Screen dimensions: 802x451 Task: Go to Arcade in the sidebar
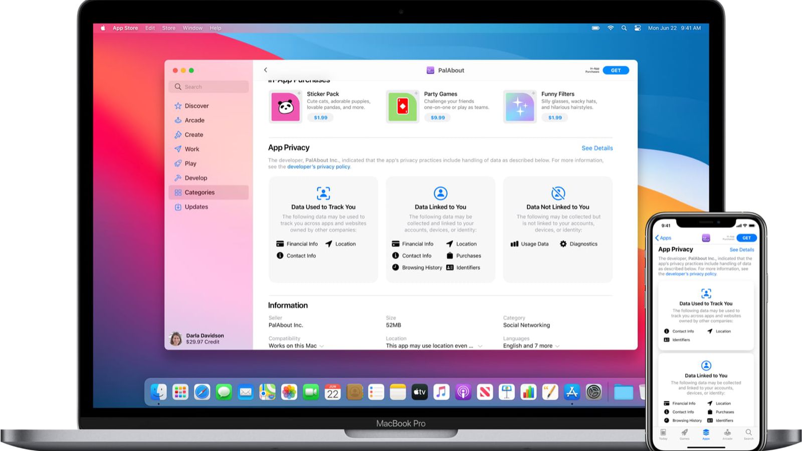tap(209, 120)
